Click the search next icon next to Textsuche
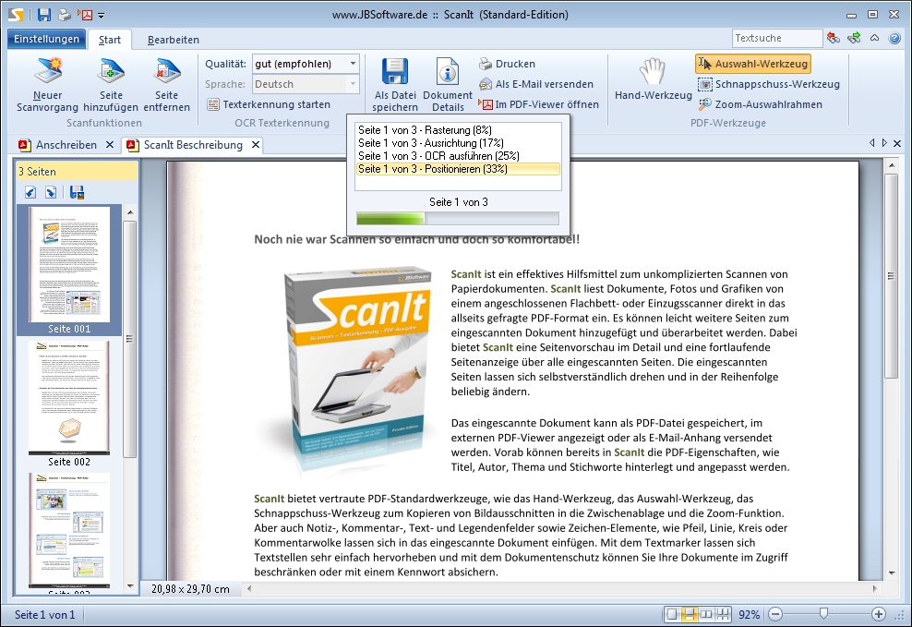This screenshot has height=627, width=912. point(854,38)
